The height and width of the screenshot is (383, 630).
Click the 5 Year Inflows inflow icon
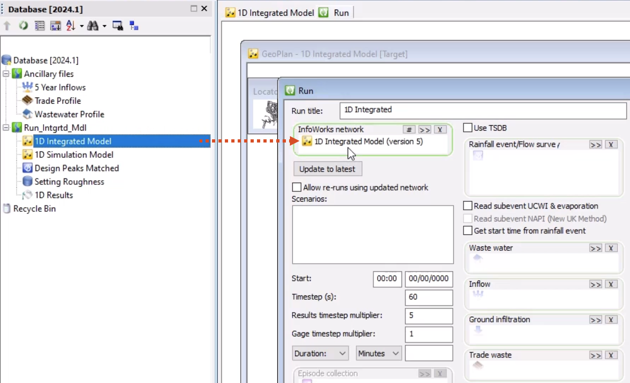[x=27, y=87]
